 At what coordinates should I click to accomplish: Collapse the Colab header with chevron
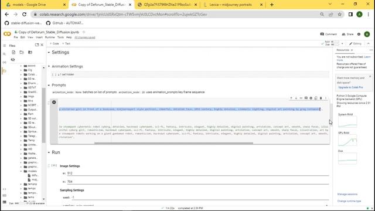pos(369,43)
